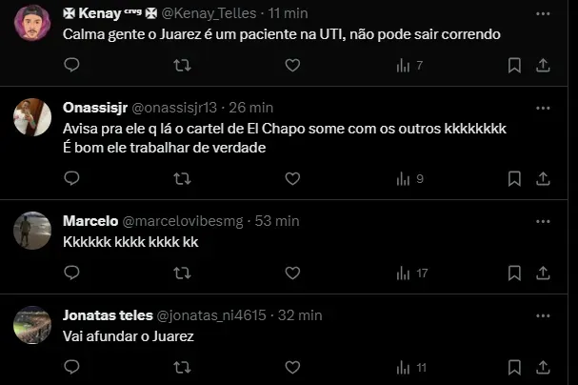The image size is (578, 385).
Task: Share Kenay's tweet
Action: [x=543, y=66]
